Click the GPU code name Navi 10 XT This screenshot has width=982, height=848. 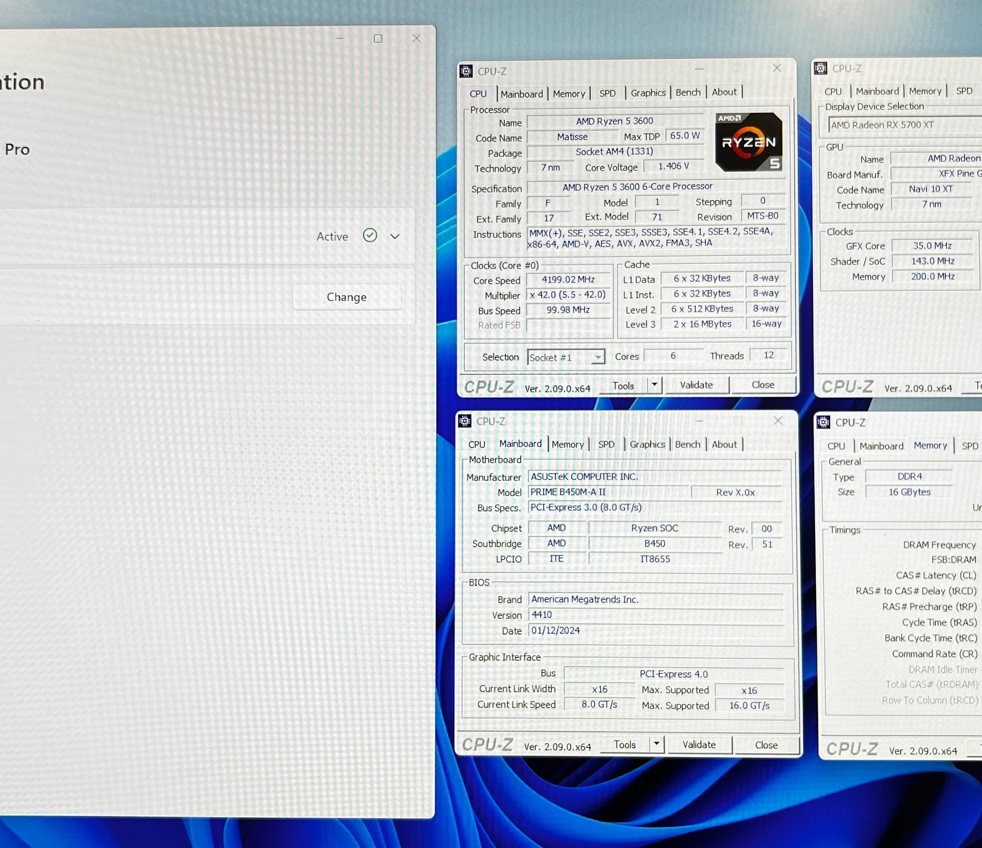click(x=931, y=189)
